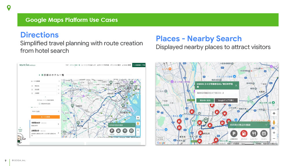Click the green 空室検索・ご予約 search button

pyautogui.click(x=139, y=65)
